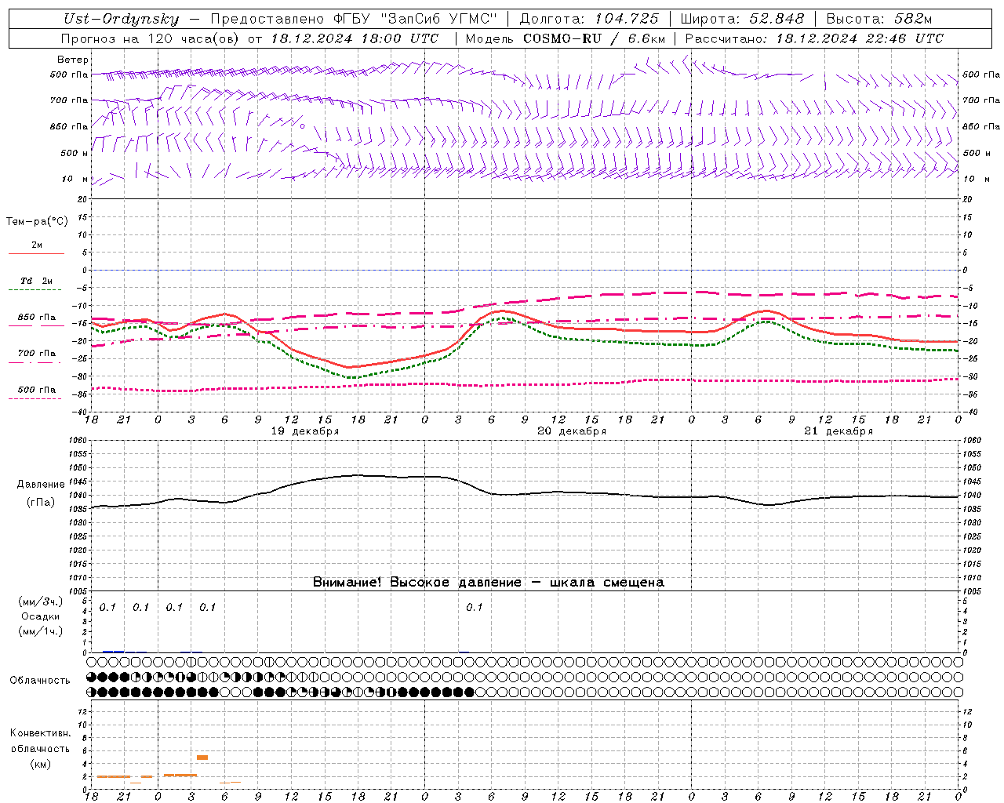Click the 0.1 precipitation value near 3h 20 декабря
Screen dimensions: 1004x803
(475, 608)
